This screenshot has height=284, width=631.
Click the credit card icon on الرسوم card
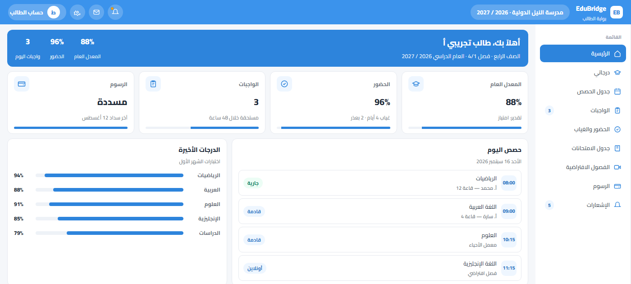(x=22, y=84)
